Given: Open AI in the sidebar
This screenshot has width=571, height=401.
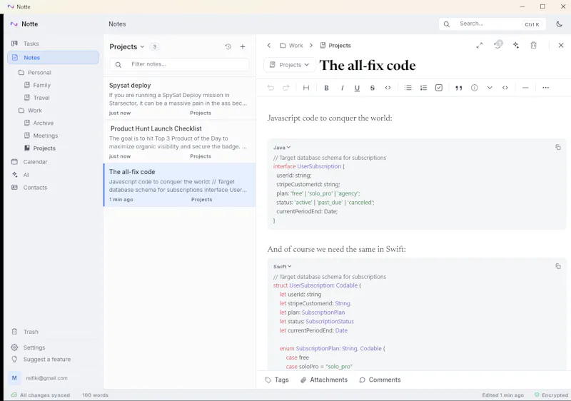Looking at the screenshot, I should (x=53, y=175).
